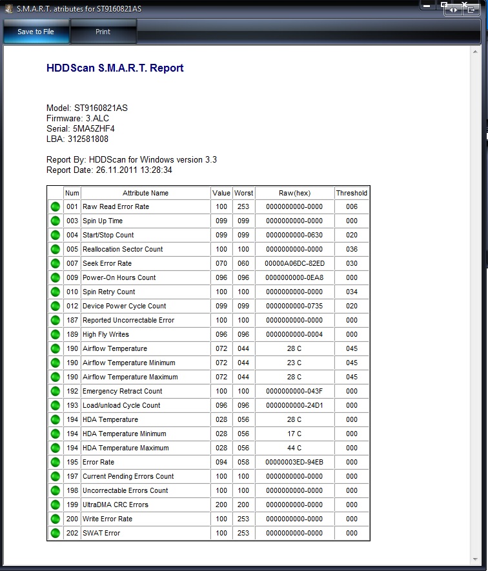Click green status icon for Raw Read Error Rate
The height and width of the screenshot is (571, 488).
coord(56,207)
